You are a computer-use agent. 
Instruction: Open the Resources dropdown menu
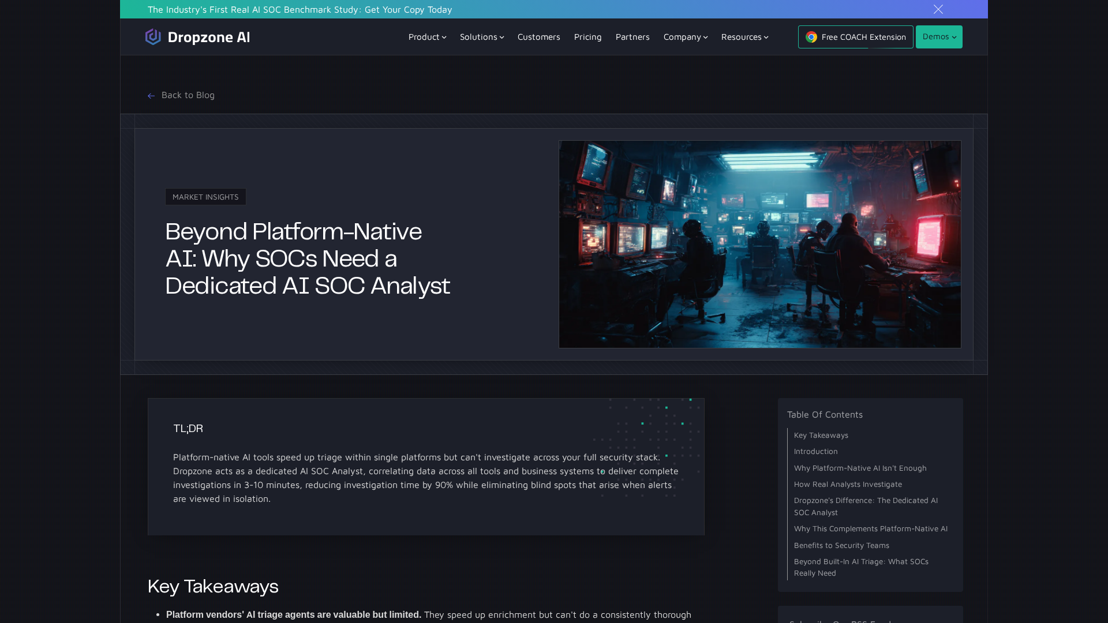click(x=744, y=37)
